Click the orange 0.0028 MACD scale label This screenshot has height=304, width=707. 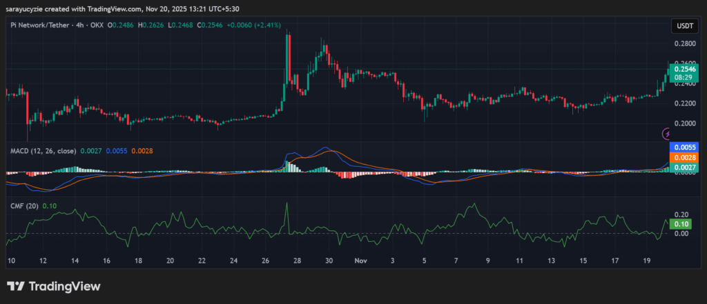[x=684, y=158]
